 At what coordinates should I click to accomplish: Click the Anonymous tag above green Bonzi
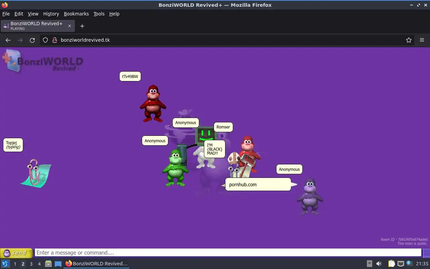[155, 141]
